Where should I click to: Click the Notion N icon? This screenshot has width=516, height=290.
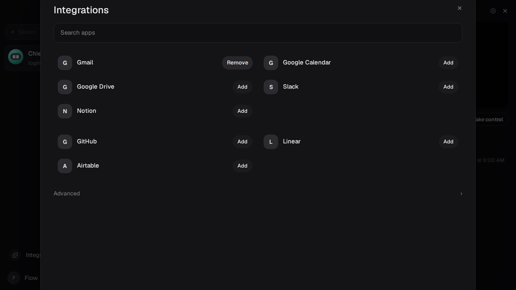click(65, 111)
